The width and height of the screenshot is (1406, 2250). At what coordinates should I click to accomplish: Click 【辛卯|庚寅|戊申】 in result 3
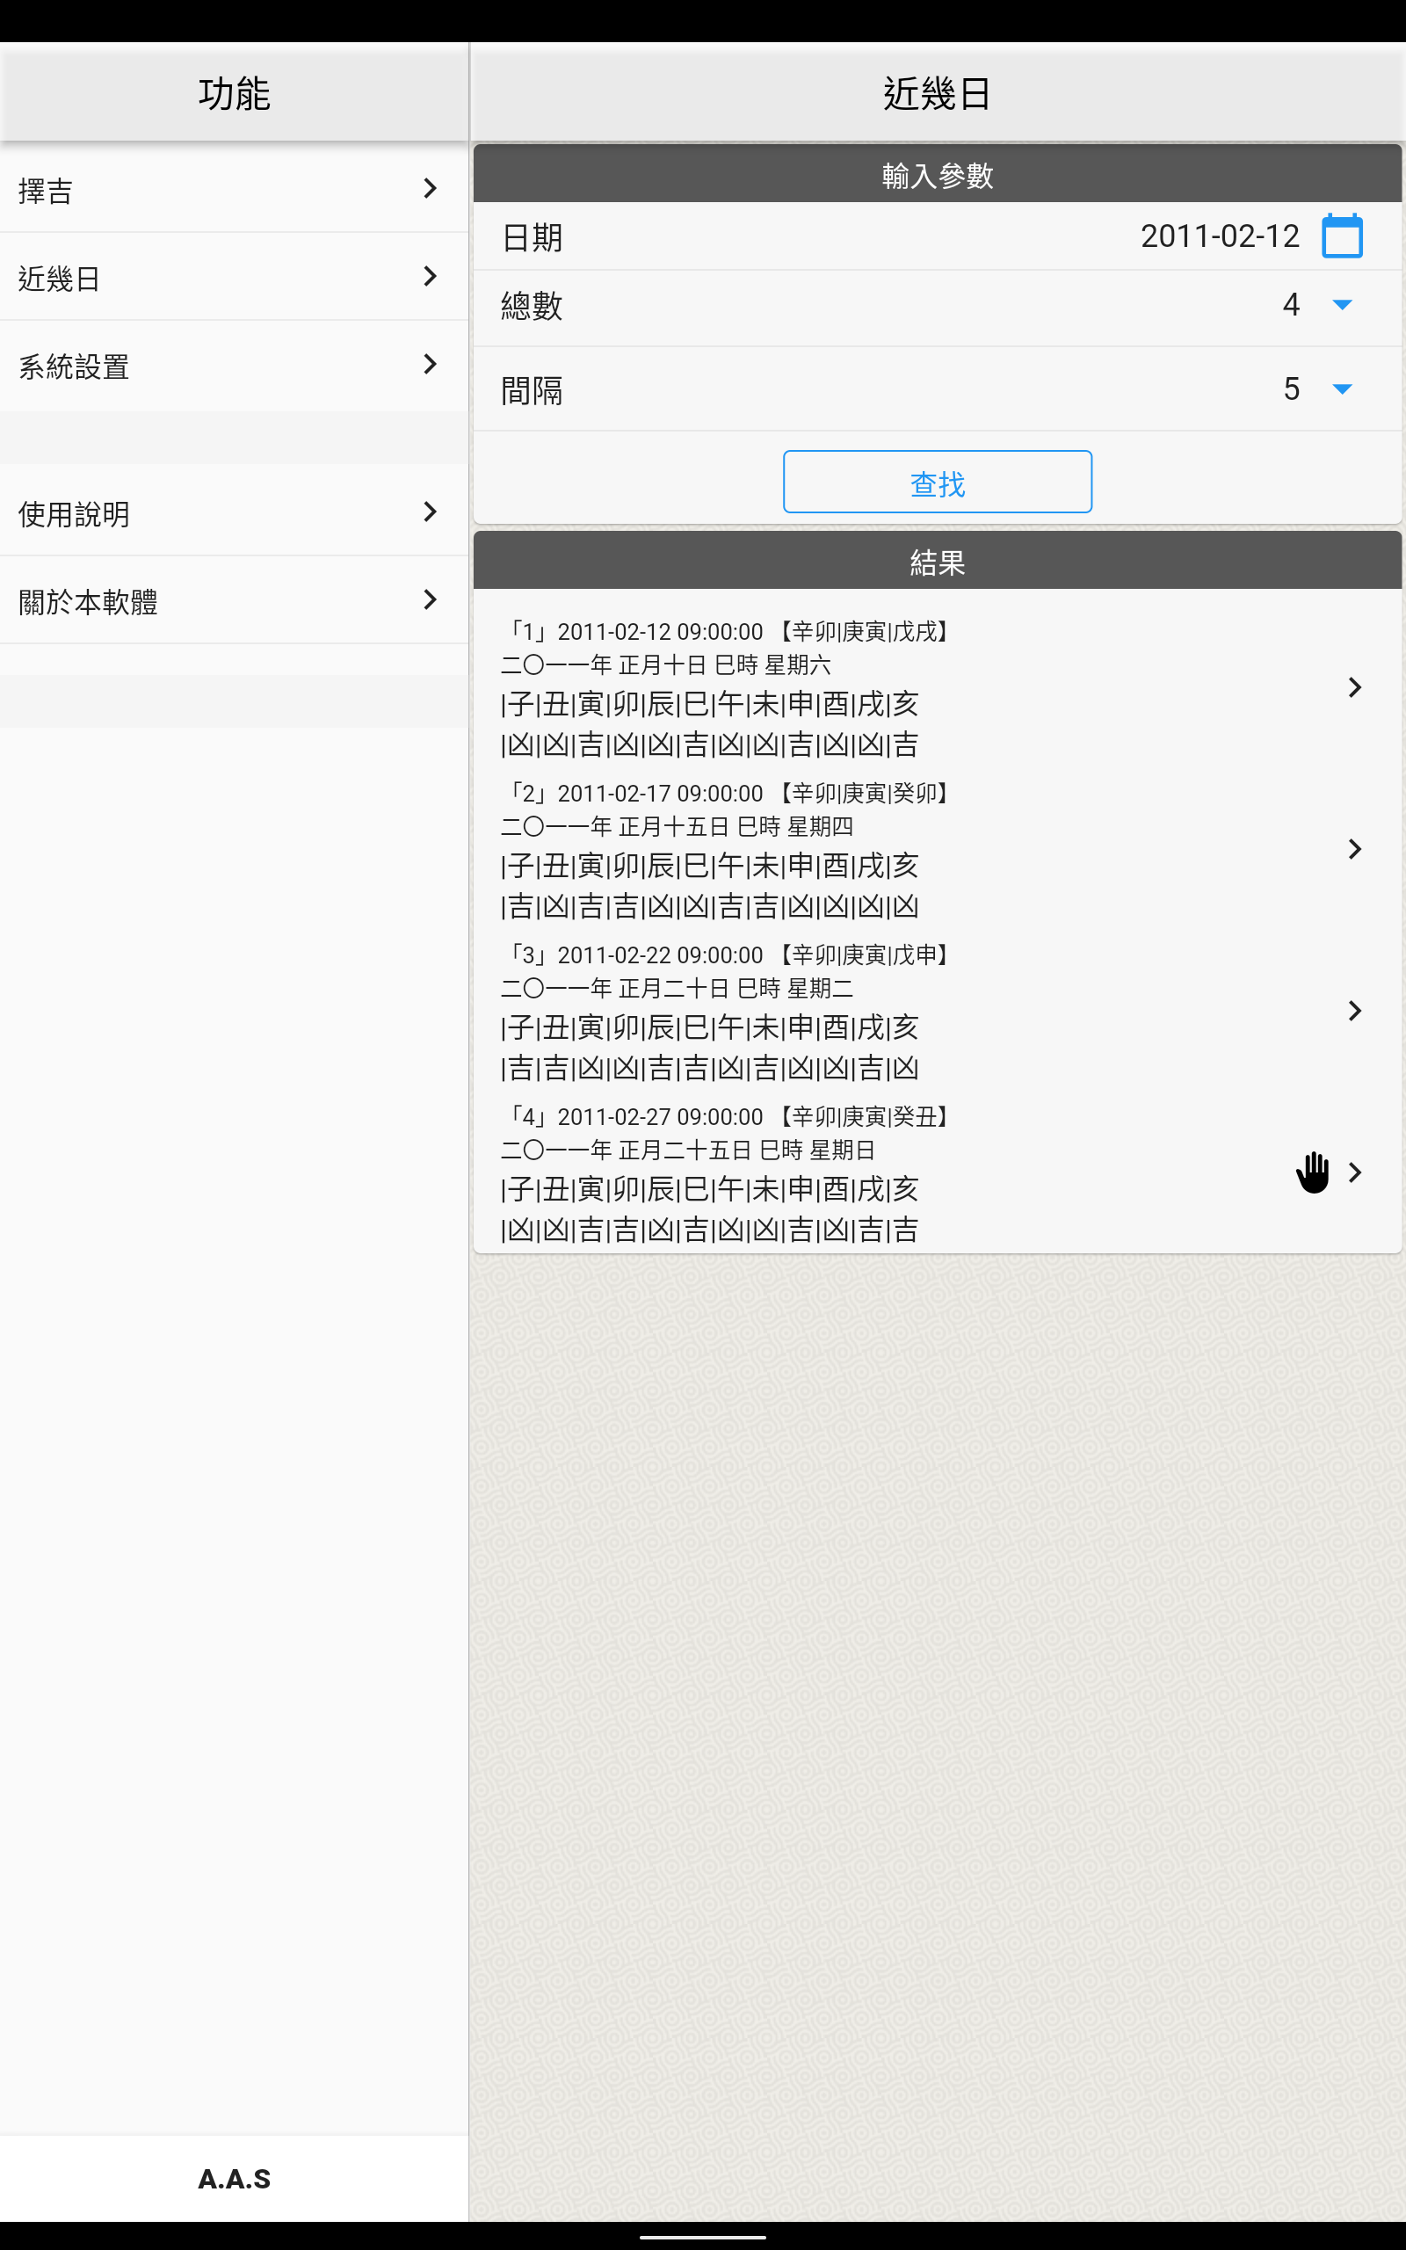(x=864, y=954)
